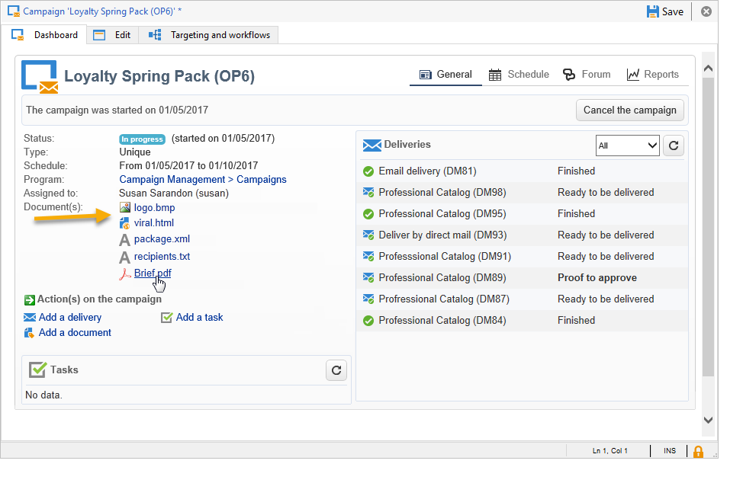Image resolution: width=743 pixels, height=483 pixels.
Task: Select Professional Catalog (DM89) delivery row
Action: tap(442, 278)
